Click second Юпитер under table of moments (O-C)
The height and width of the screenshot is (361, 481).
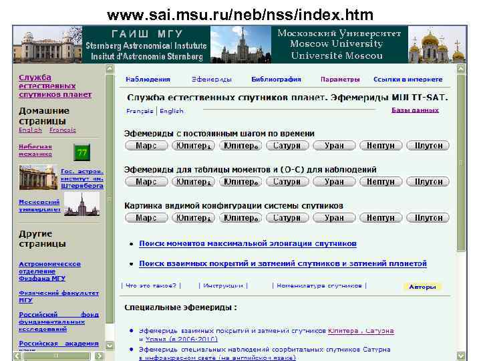pyautogui.click(x=240, y=182)
